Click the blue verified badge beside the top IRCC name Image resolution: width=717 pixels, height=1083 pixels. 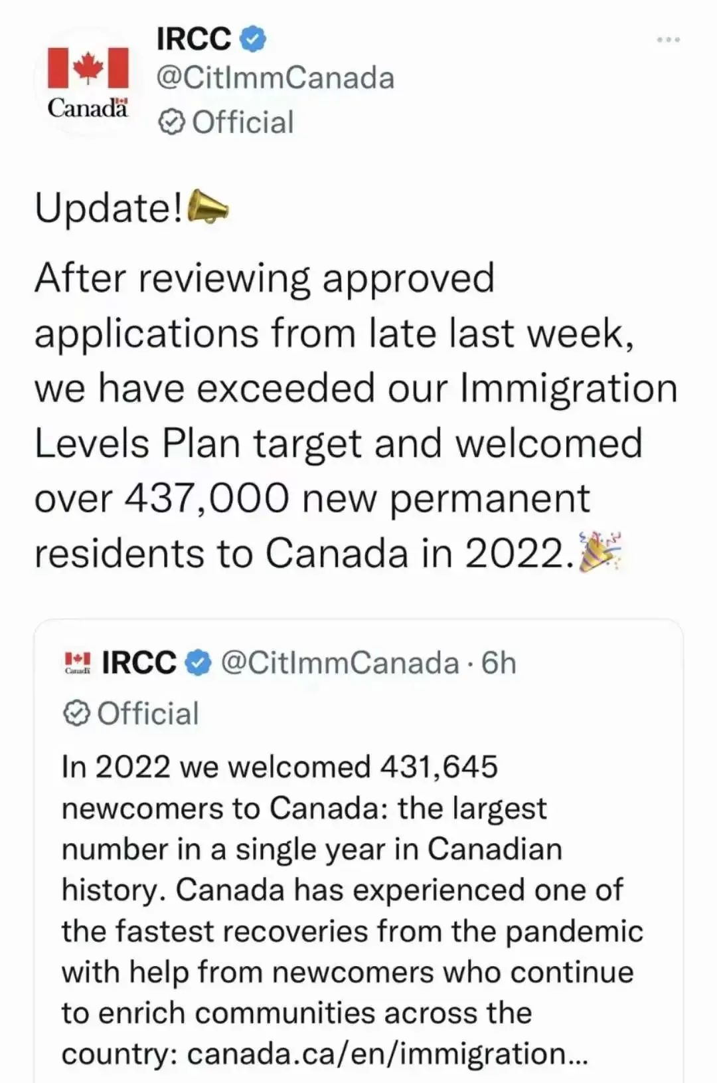(x=252, y=39)
